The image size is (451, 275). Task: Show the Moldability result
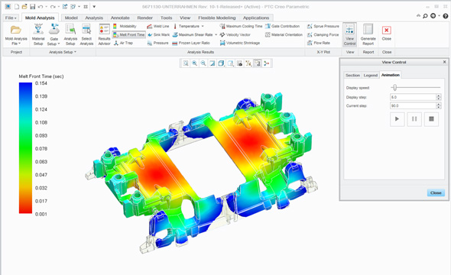[125, 26]
